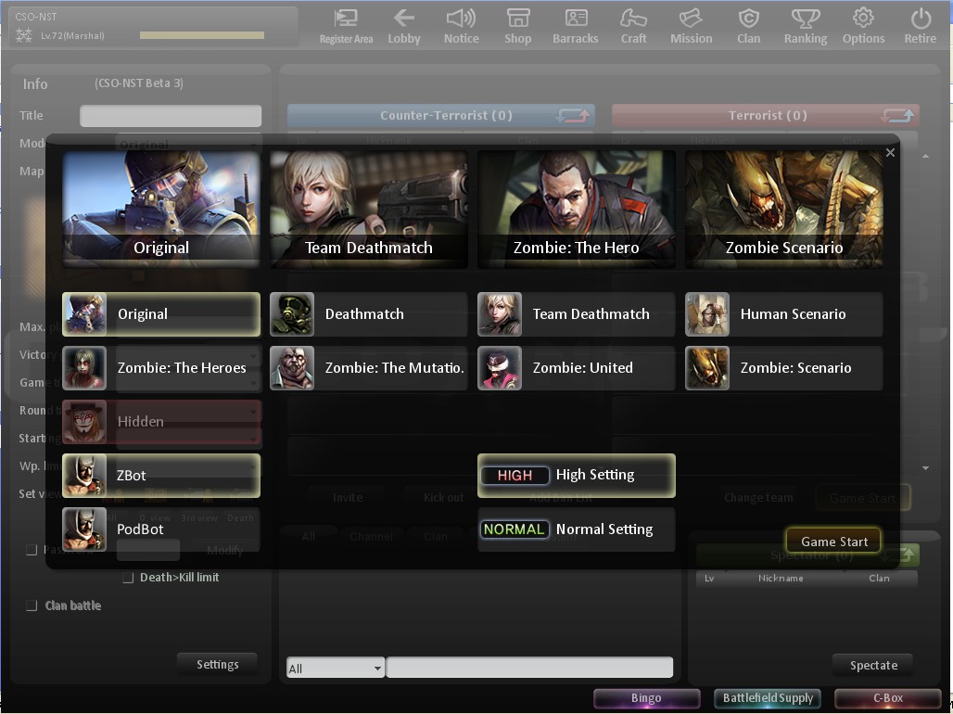Click the Spectate button

[873, 666]
